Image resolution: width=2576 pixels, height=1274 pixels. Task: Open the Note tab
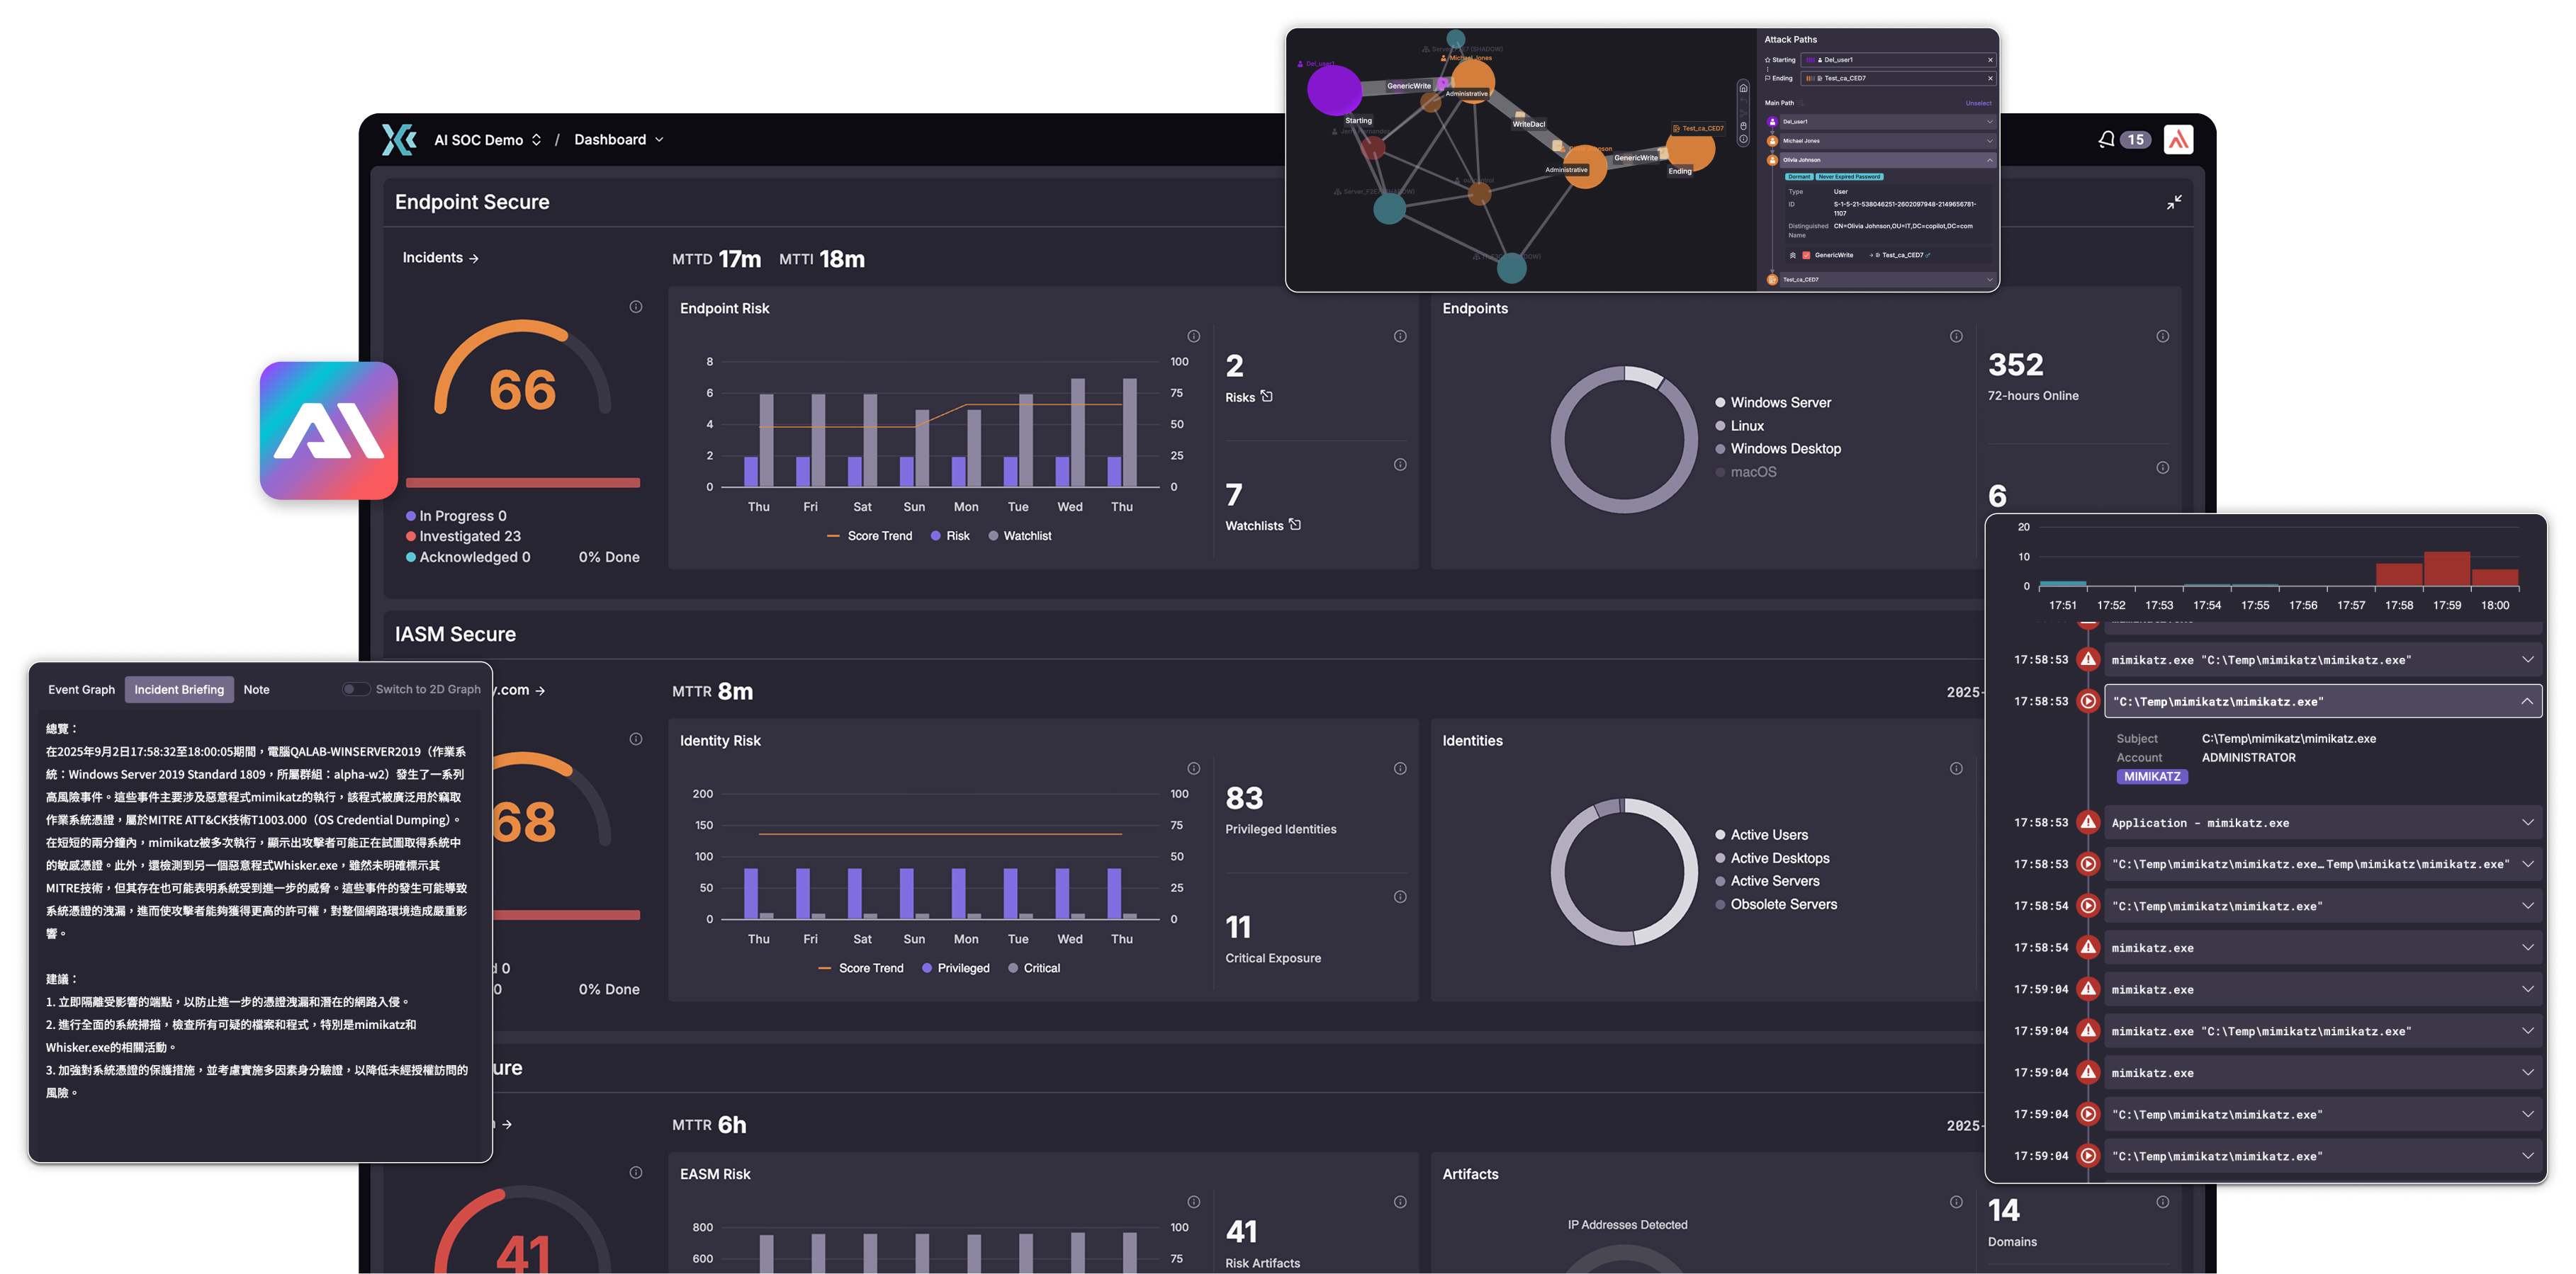(x=256, y=690)
